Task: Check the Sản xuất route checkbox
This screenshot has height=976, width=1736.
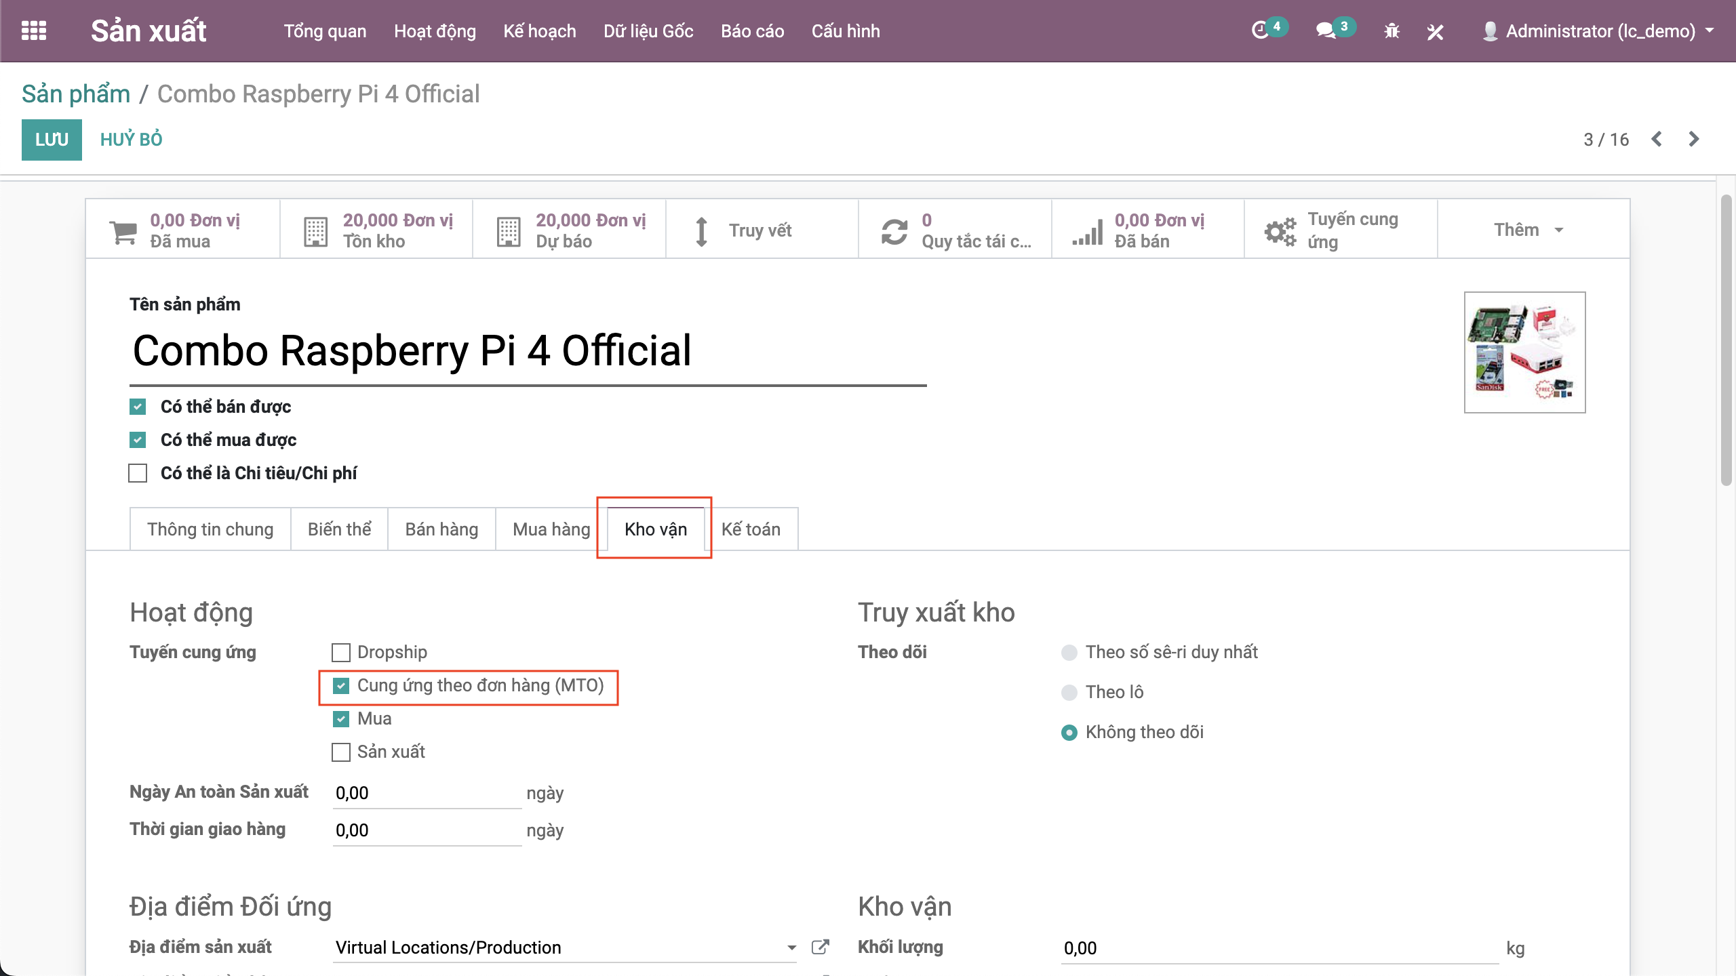Action: (341, 752)
